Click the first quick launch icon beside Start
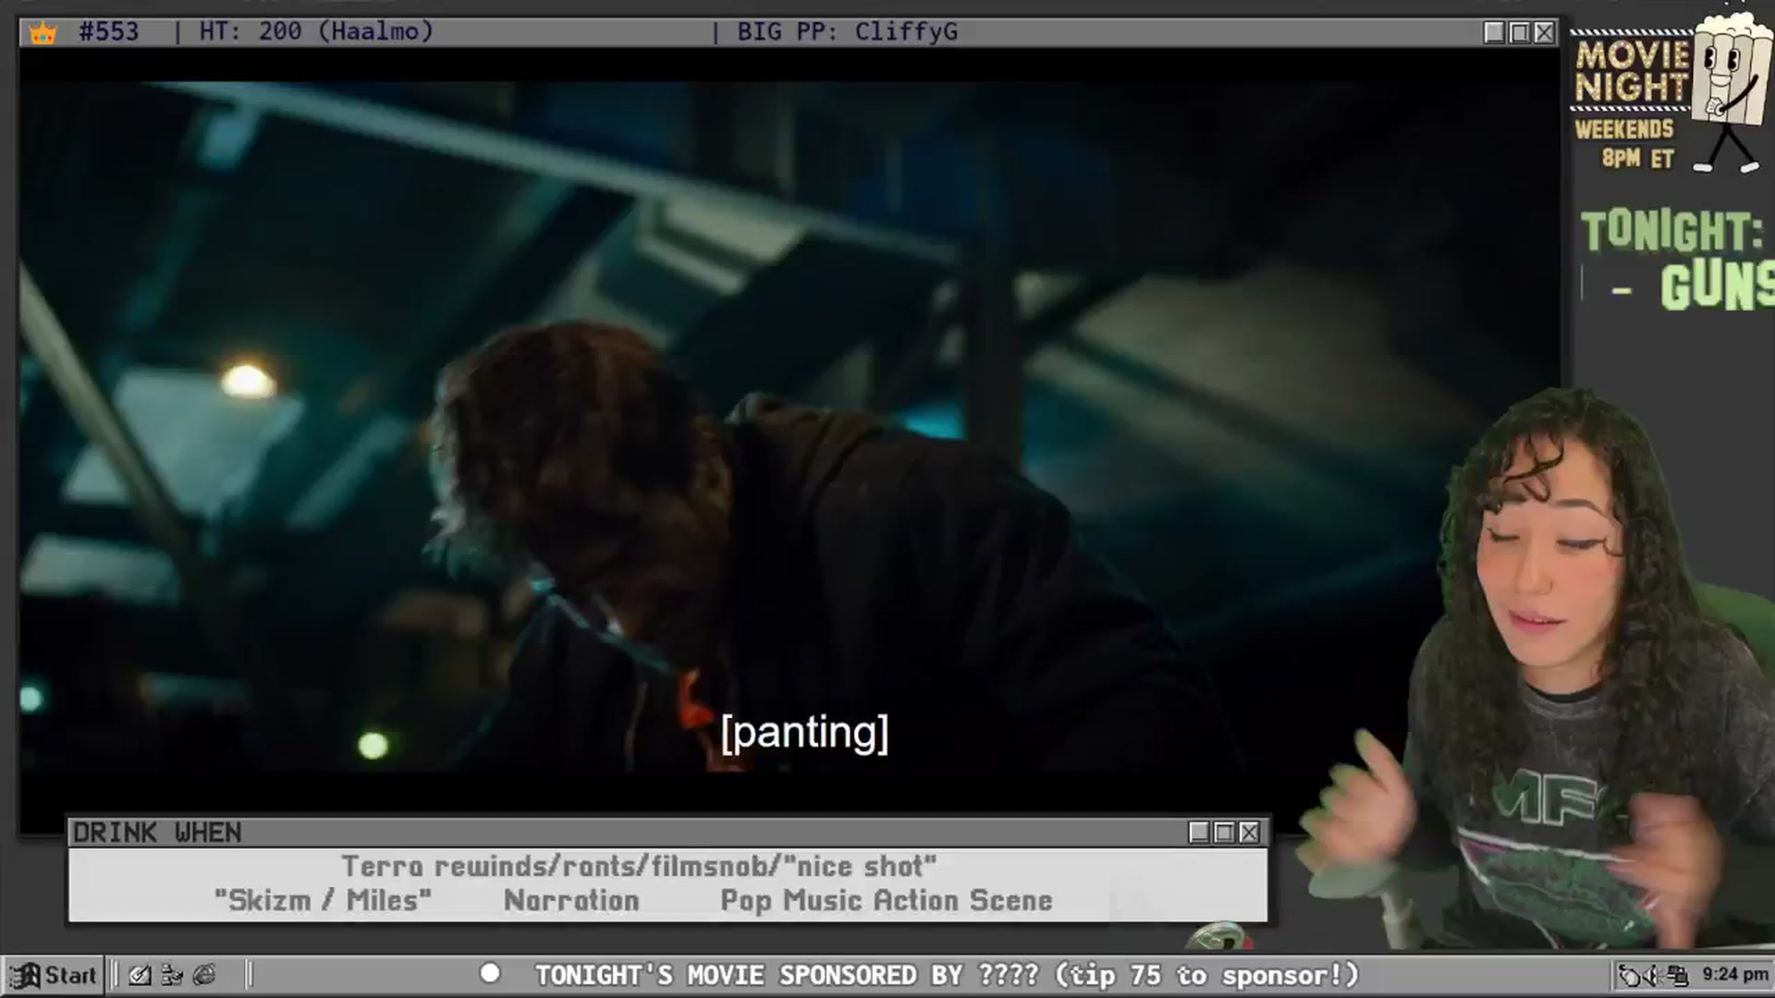Screen dimensions: 1775x998 coord(140,975)
